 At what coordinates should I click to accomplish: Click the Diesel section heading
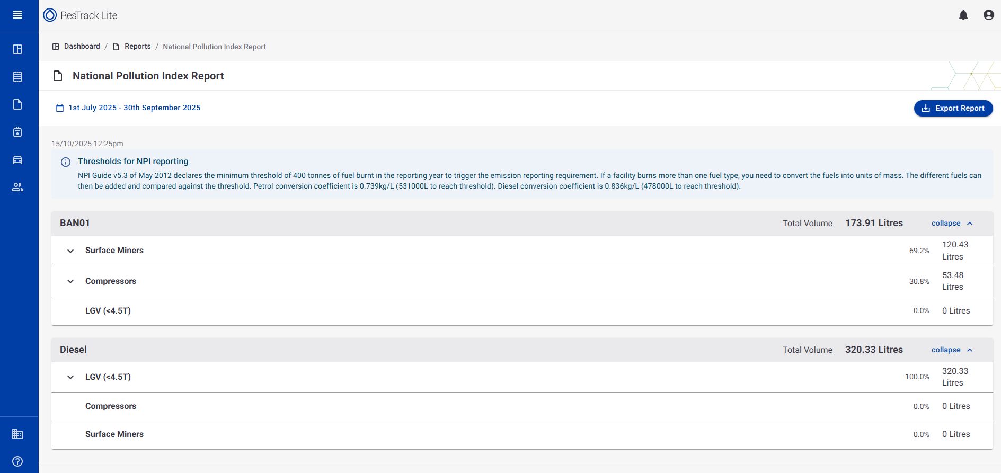click(73, 350)
